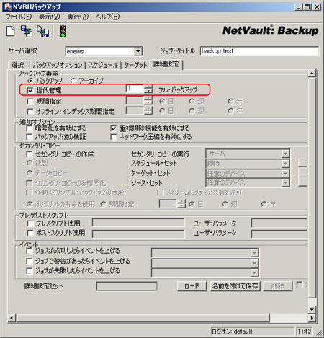Click the save backup set toolbar icon
Viewport: 324px width, 338px height.
pos(42,31)
